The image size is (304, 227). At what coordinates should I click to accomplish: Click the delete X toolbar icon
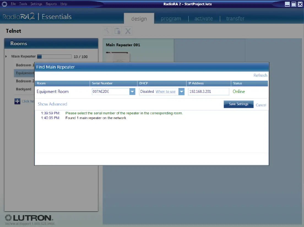pos(128,31)
